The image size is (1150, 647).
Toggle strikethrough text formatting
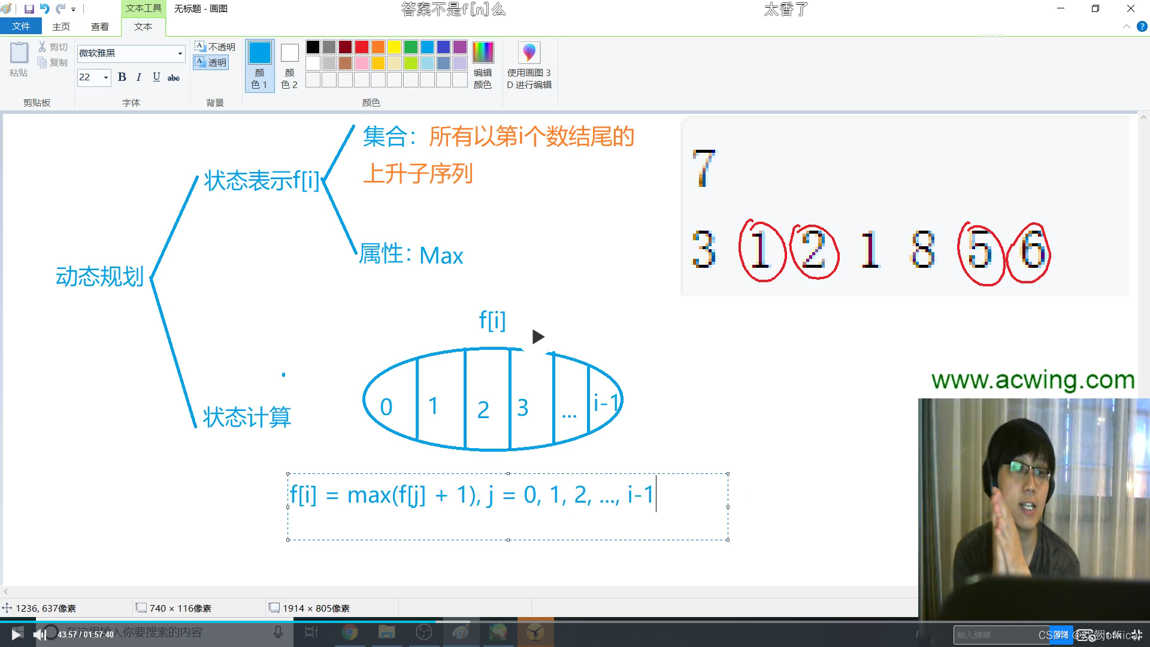click(174, 77)
